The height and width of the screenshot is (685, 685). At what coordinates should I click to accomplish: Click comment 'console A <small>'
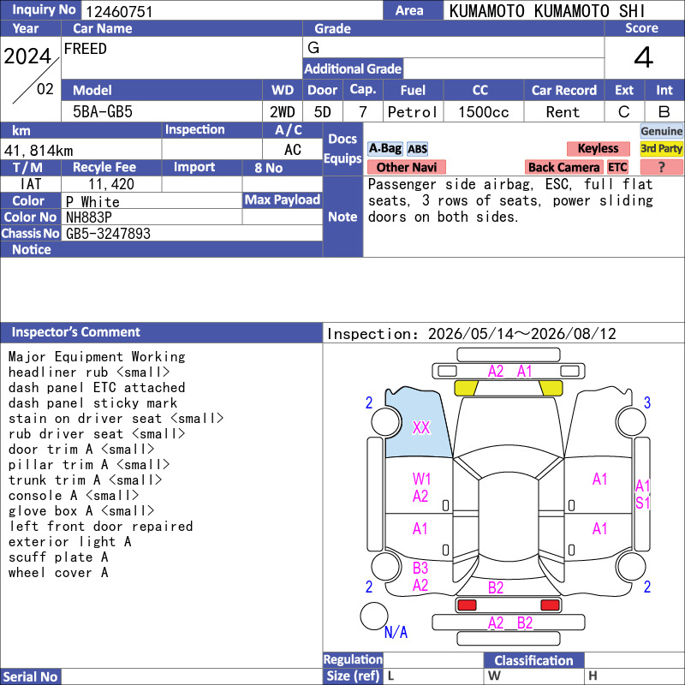coord(74,496)
